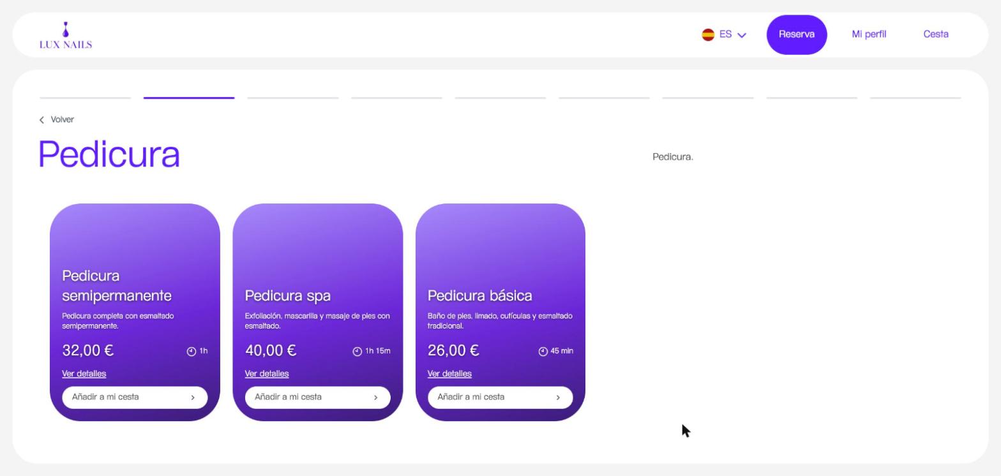View details for Pedicura spa
The image size is (1001, 476).
click(x=267, y=373)
